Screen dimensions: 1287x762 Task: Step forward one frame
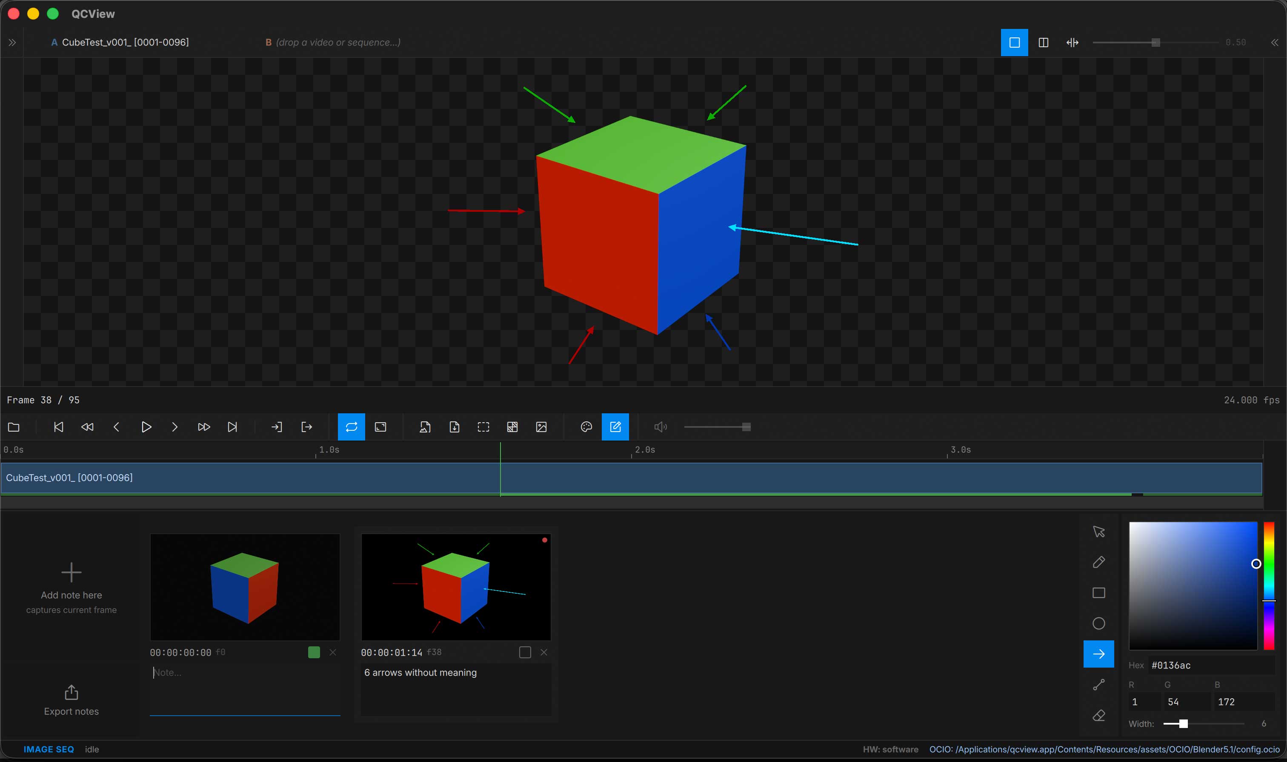(174, 427)
